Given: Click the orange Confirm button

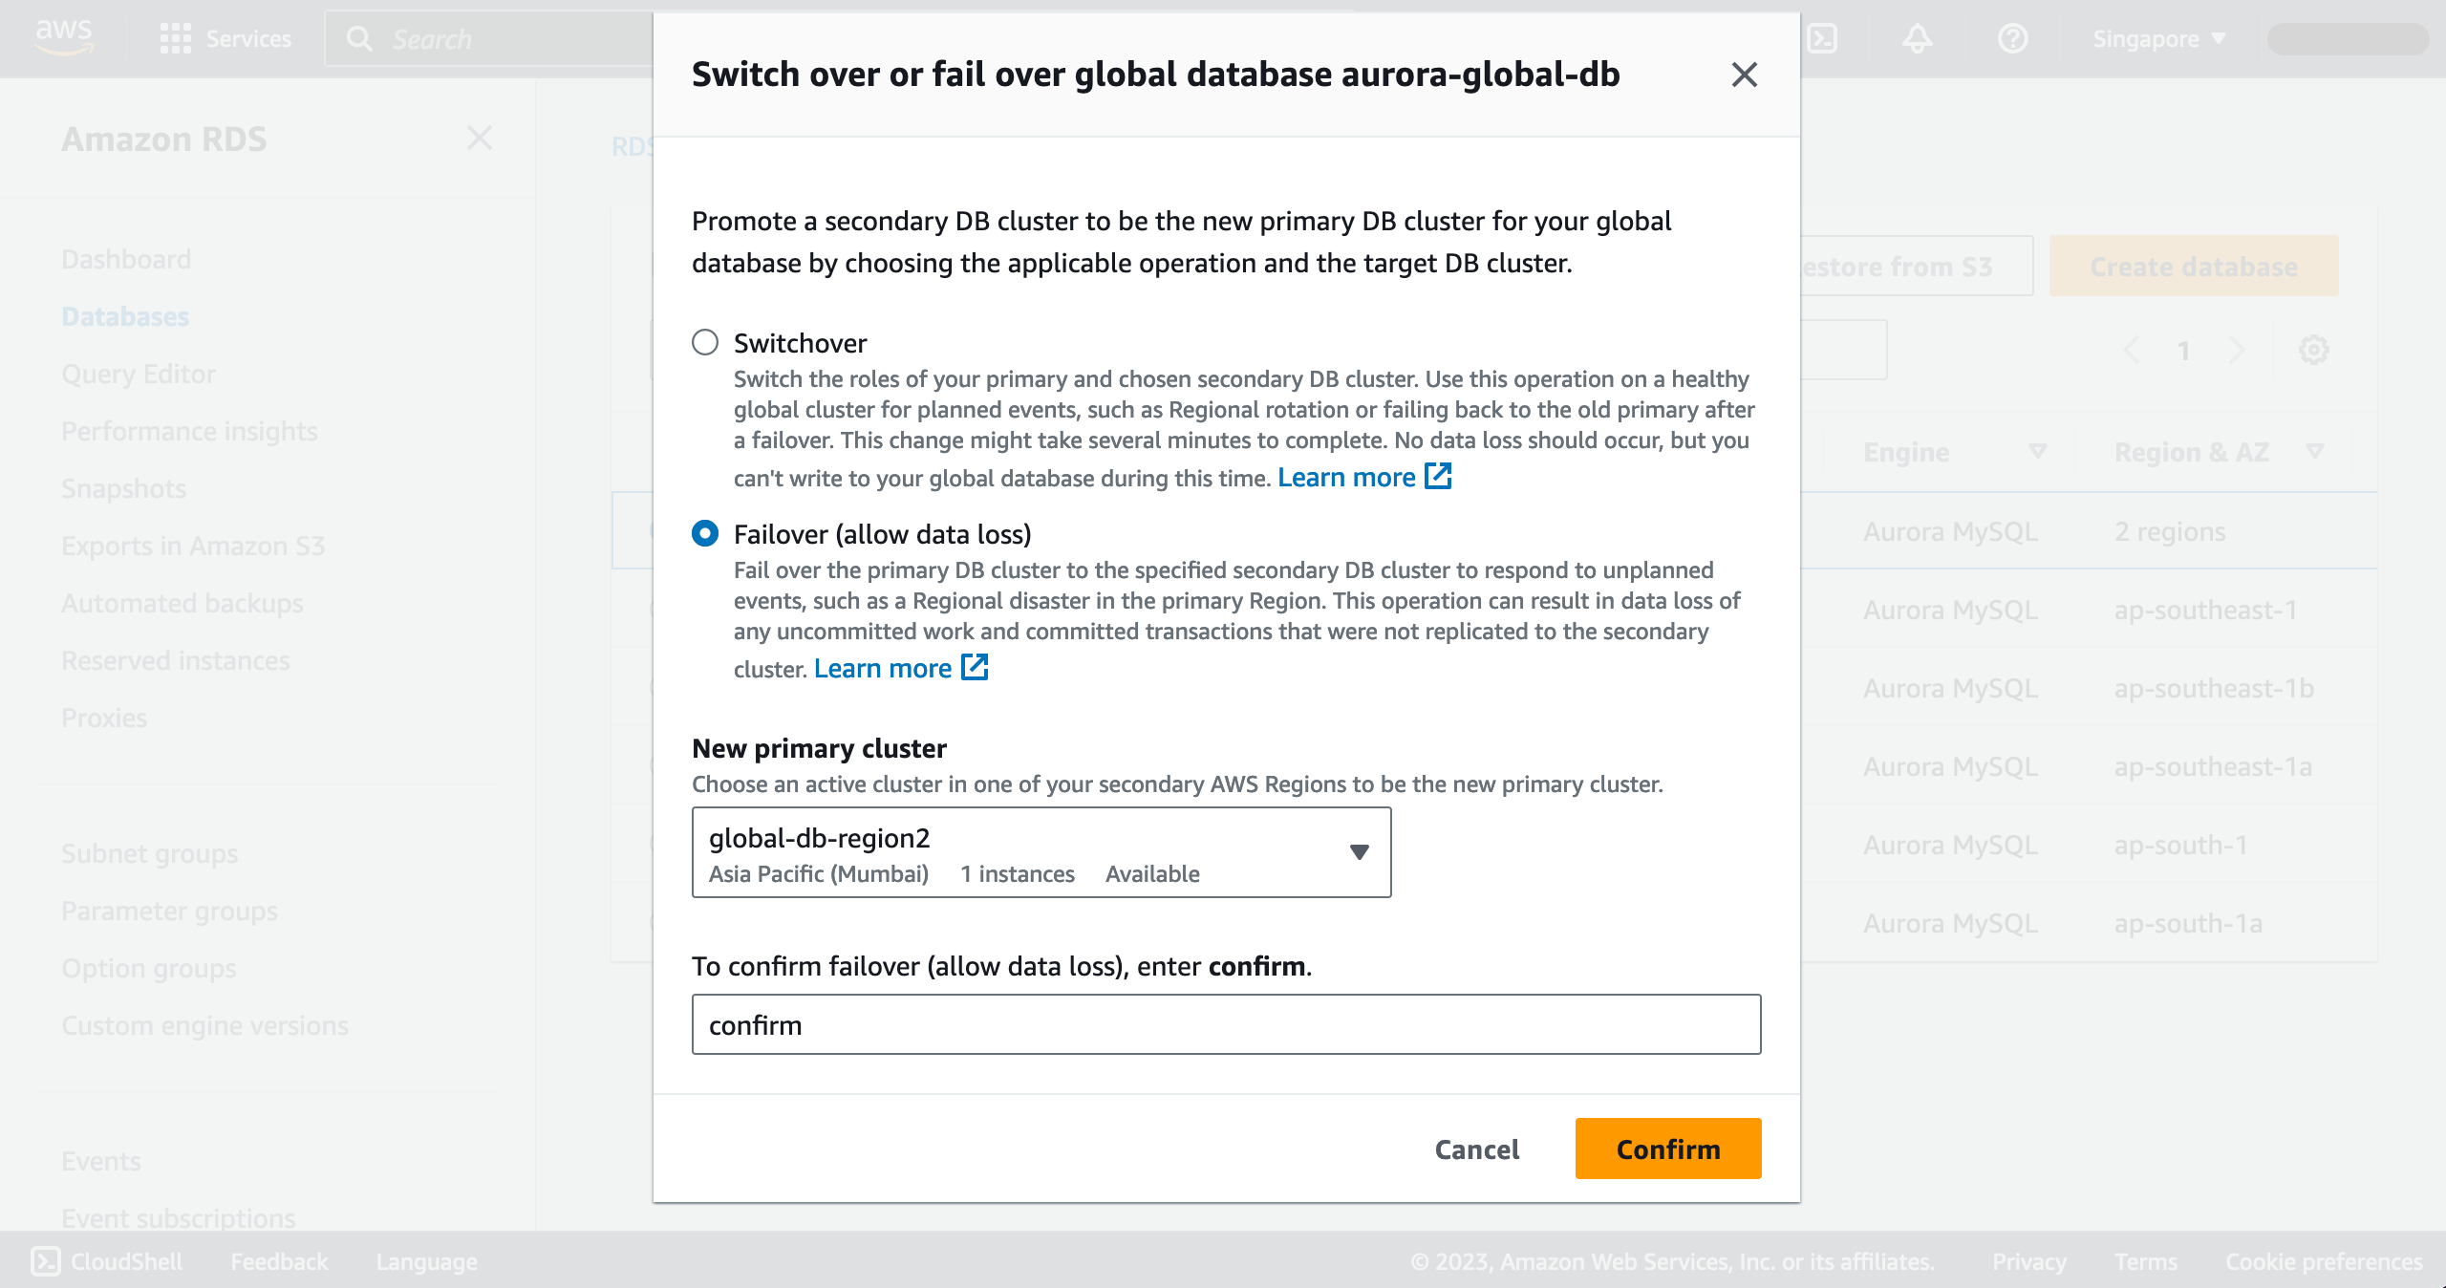Looking at the screenshot, I should point(1668,1148).
